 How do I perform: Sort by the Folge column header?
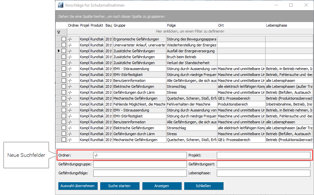(x=191, y=25)
